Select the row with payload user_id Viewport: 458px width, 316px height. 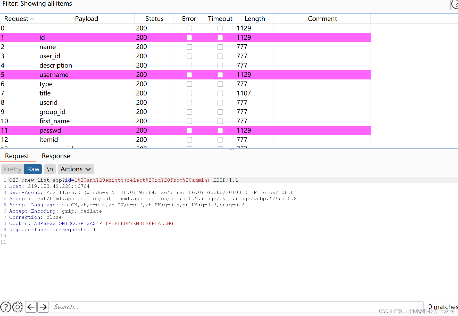coord(185,56)
